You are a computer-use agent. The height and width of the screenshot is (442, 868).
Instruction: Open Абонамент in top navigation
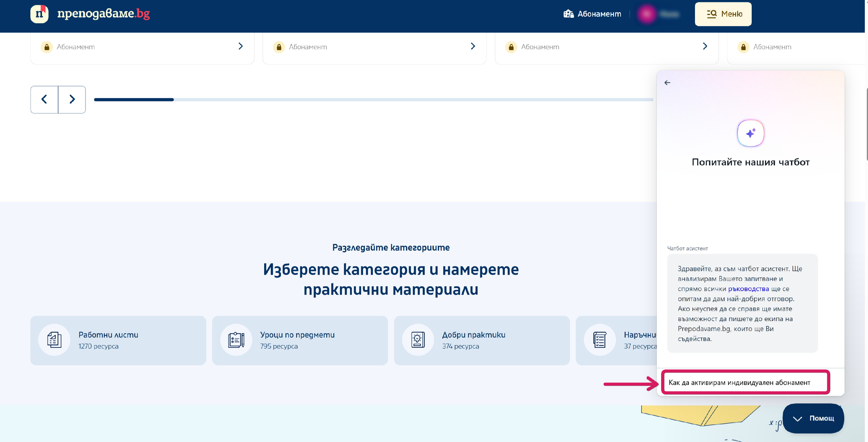(592, 14)
